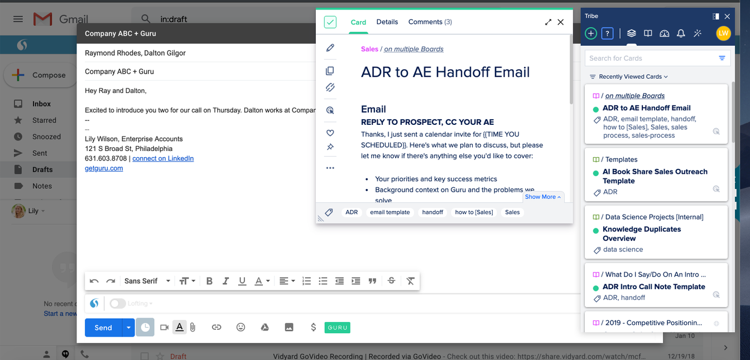Click the 'email template' tag chip
The image size is (750, 360).
coord(390,212)
